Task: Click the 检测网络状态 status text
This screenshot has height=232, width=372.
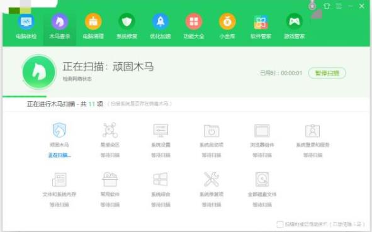Action: (x=77, y=79)
